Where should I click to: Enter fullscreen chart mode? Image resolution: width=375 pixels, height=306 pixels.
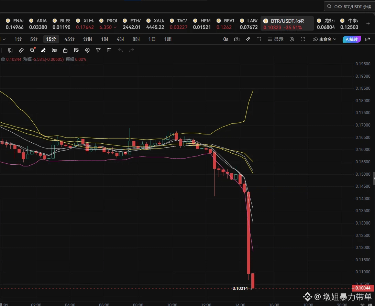(x=303, y=39)
